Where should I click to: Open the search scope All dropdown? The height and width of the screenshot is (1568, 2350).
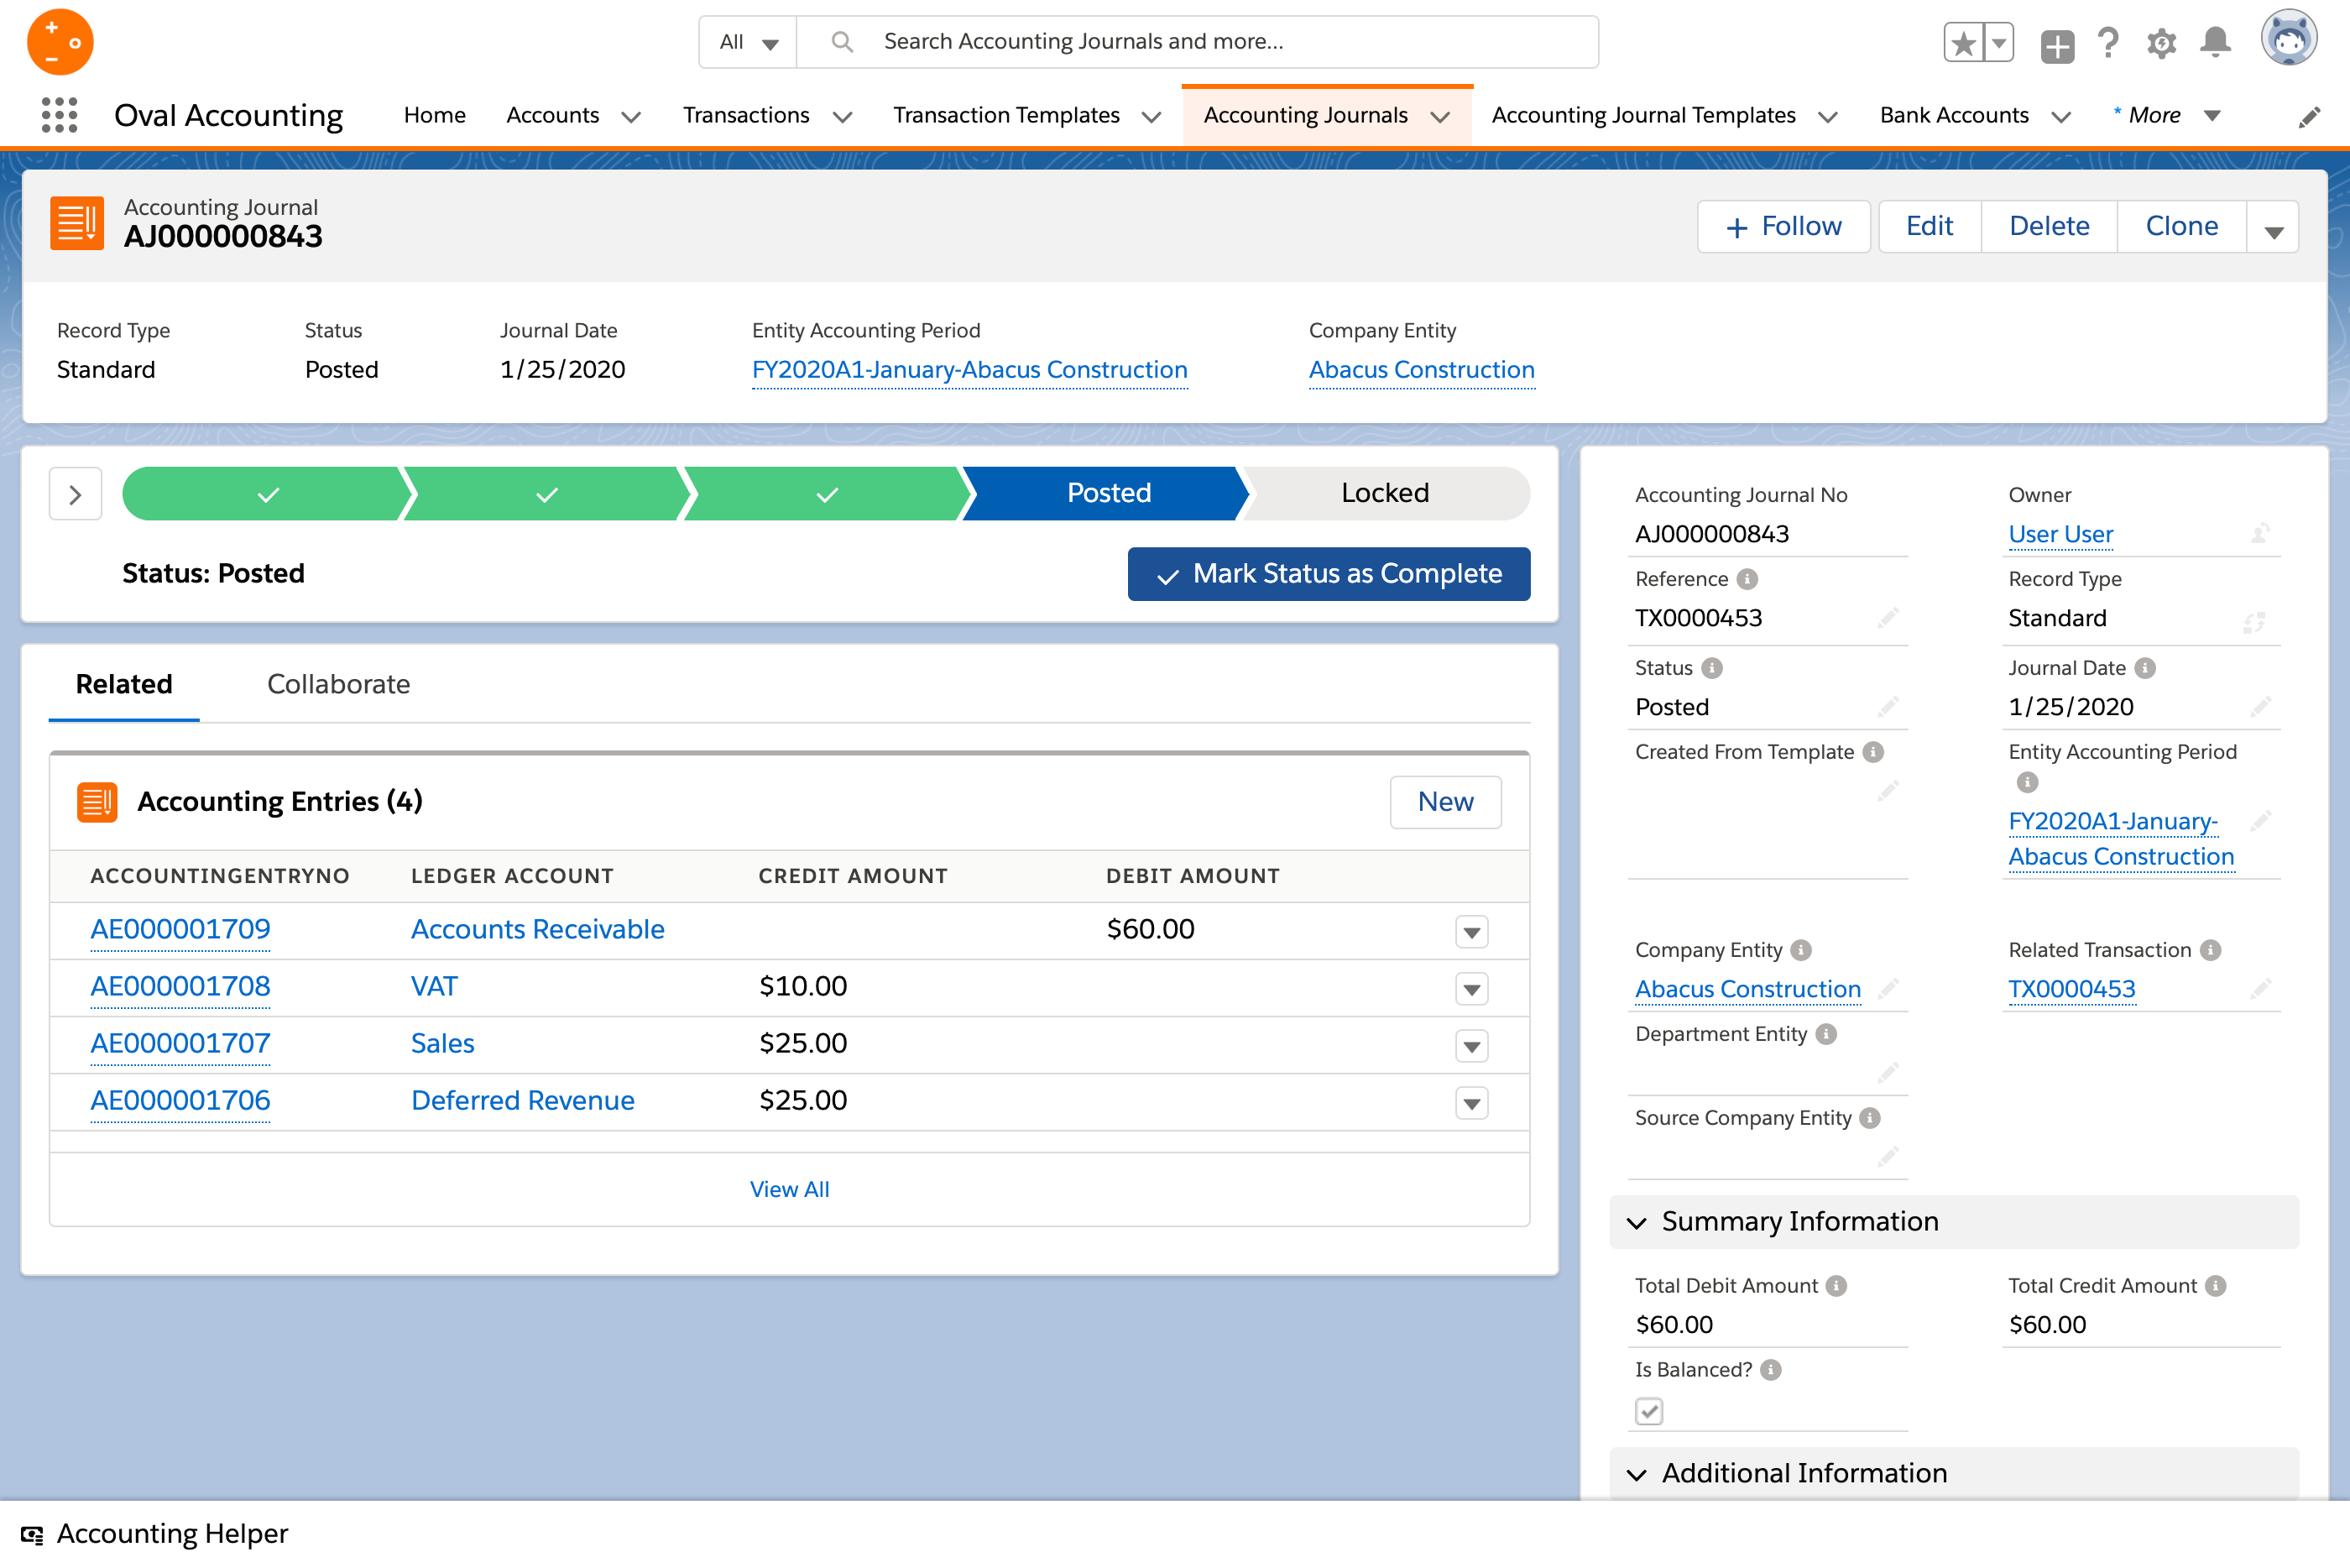coord(749,42)
